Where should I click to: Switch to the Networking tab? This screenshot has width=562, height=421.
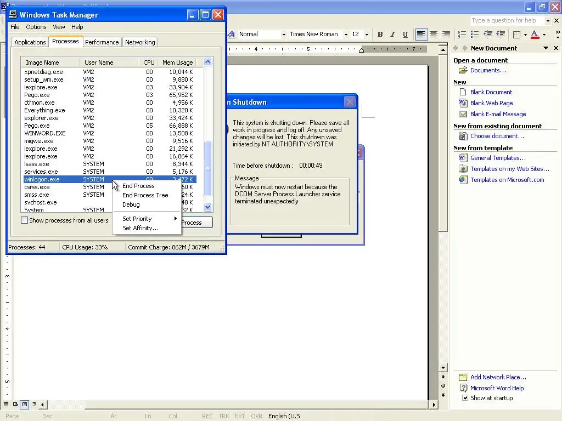tap(140, 42)
